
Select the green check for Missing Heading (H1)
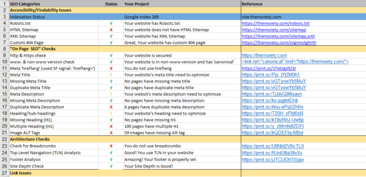(x=111, y=120)
